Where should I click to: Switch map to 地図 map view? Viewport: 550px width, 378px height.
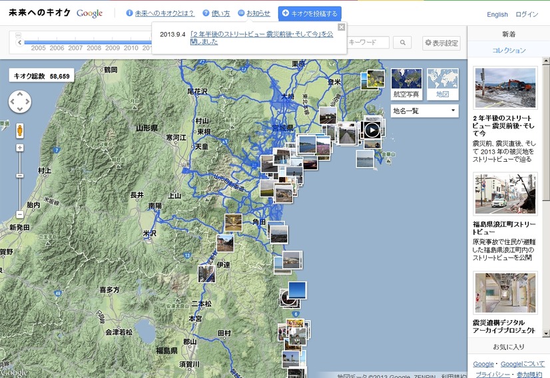point(443,84)
